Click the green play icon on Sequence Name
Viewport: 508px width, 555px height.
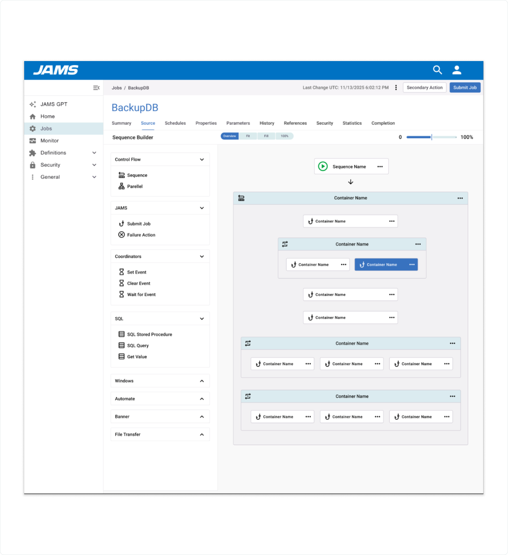323,166
